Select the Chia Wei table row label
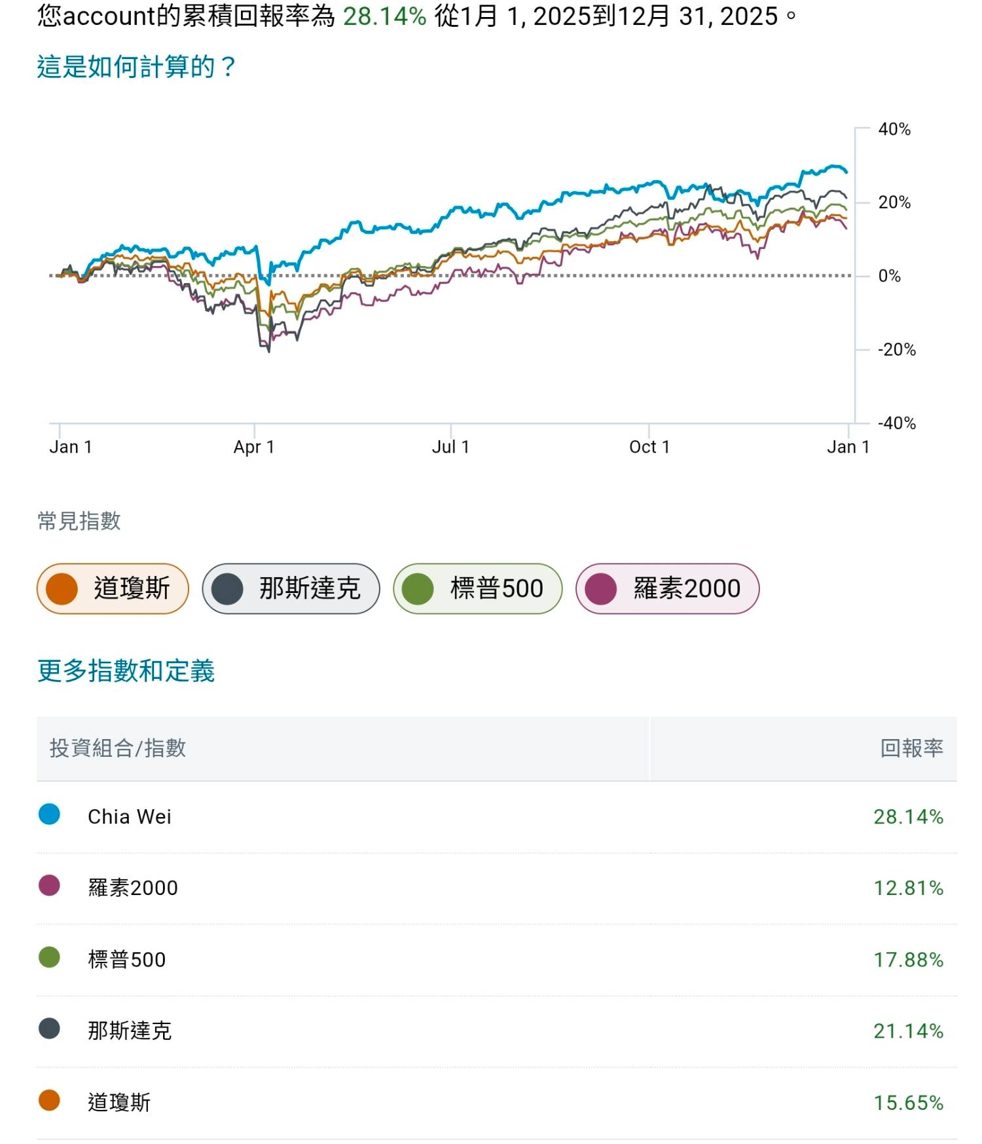 point(130,816)
